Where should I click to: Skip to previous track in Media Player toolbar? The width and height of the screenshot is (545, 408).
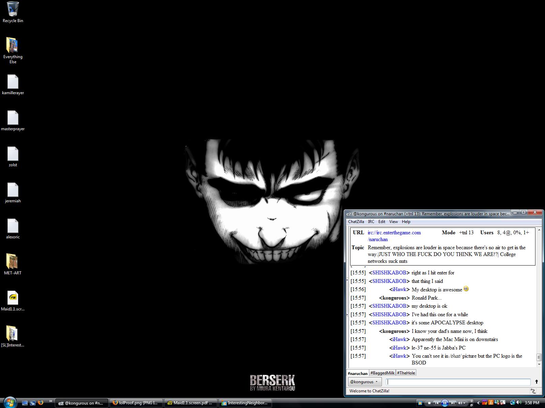(437, 403)
